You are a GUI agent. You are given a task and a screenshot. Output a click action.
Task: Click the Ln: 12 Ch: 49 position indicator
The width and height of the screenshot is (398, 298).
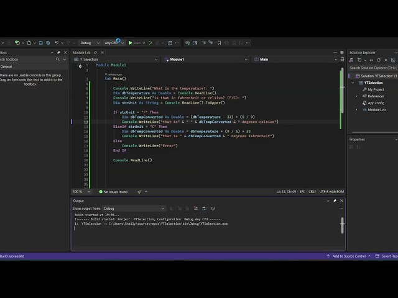click(286, 192)
